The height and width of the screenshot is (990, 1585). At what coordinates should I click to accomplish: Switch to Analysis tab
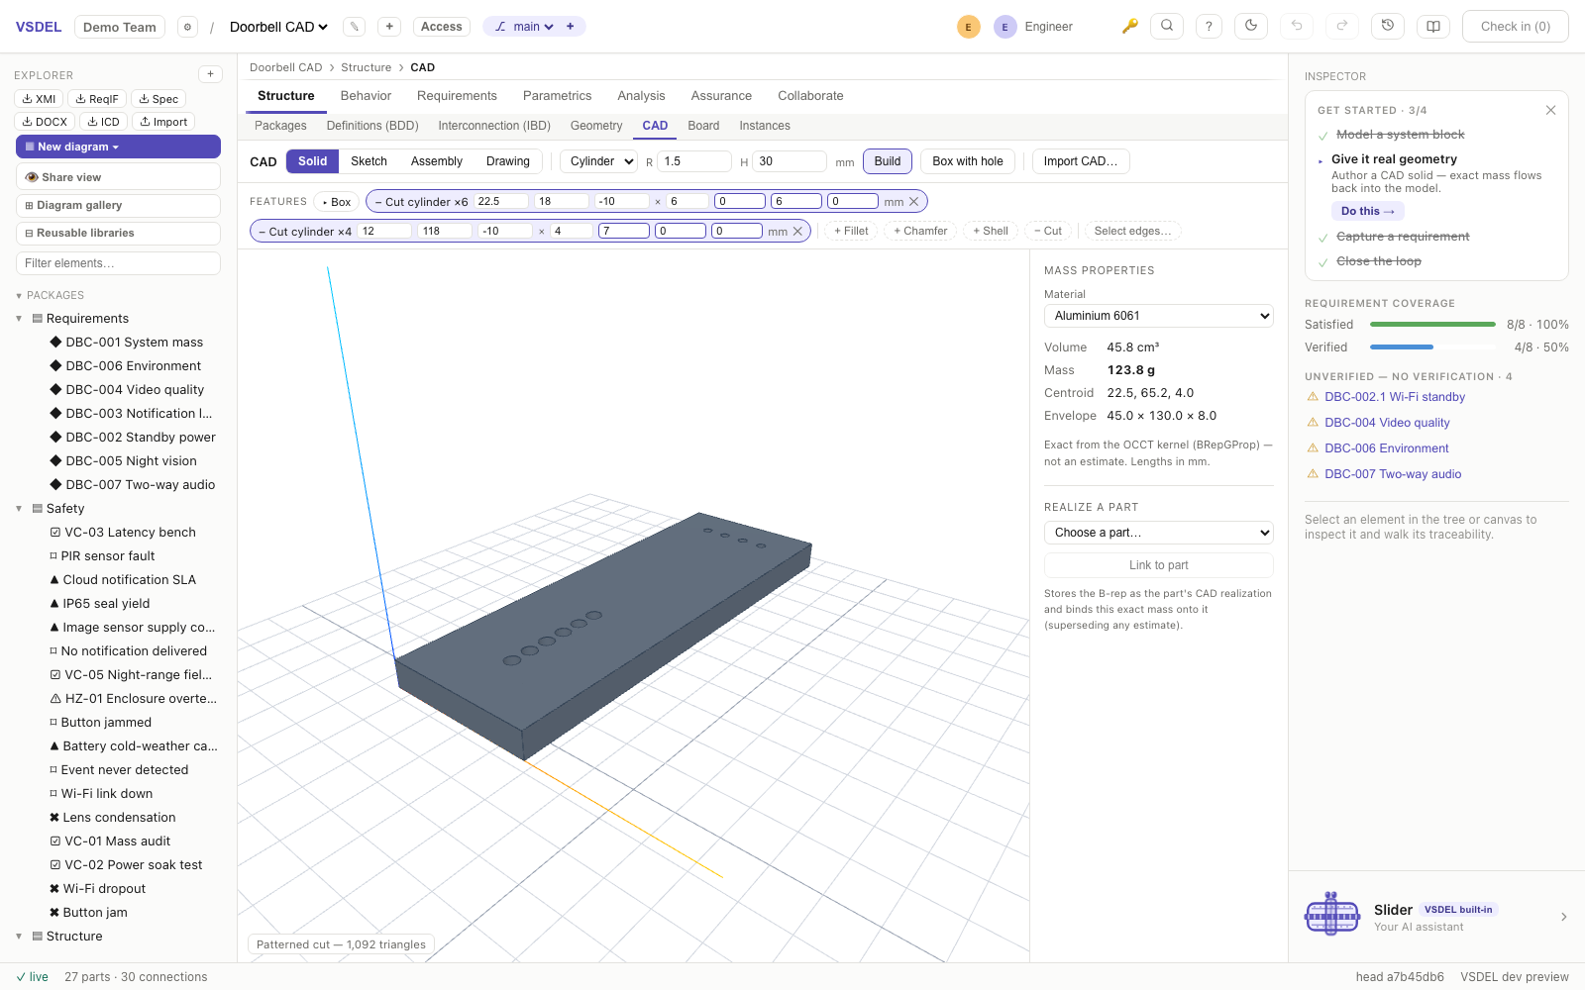click(641, 96)
